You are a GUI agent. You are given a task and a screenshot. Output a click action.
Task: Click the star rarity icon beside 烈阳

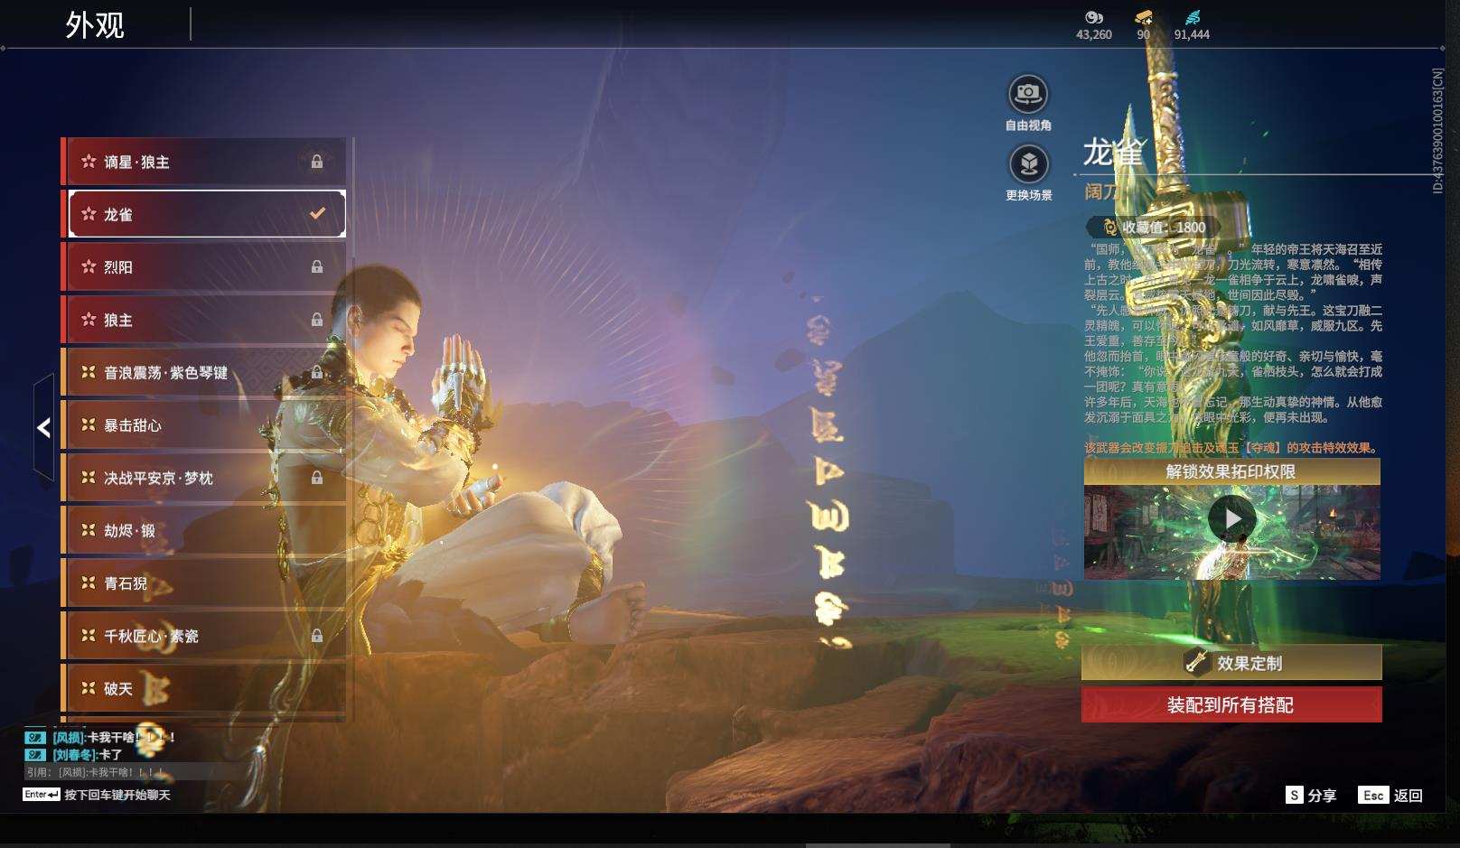[x=89, y=267]
